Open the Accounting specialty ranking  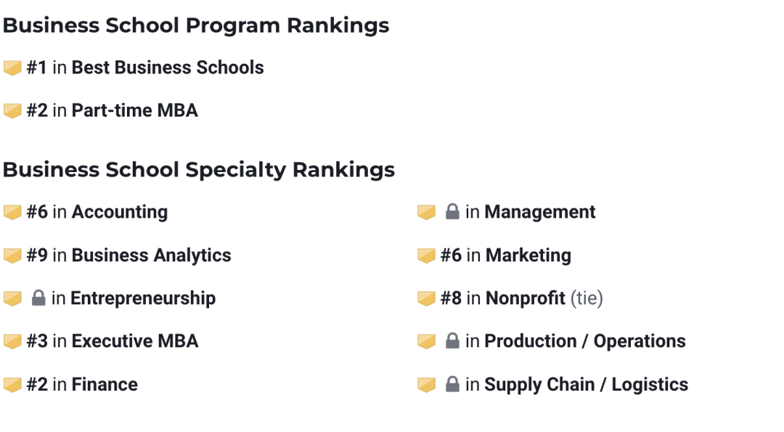(x=119, y=212)
